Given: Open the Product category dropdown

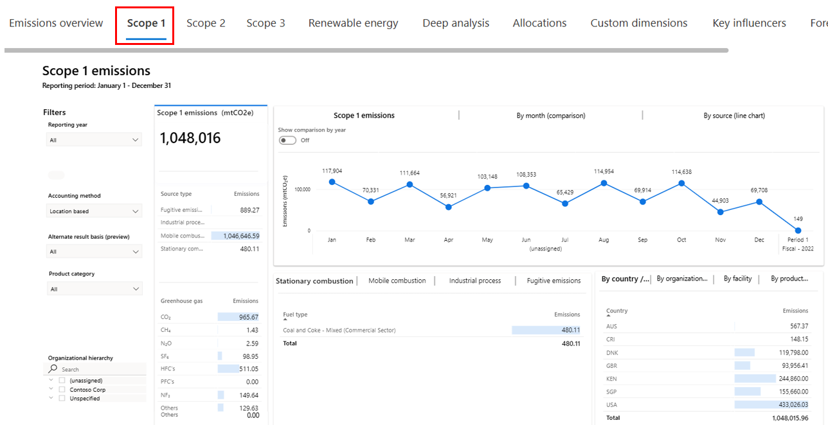Looking at the screenshot, I should click(94, 289).
